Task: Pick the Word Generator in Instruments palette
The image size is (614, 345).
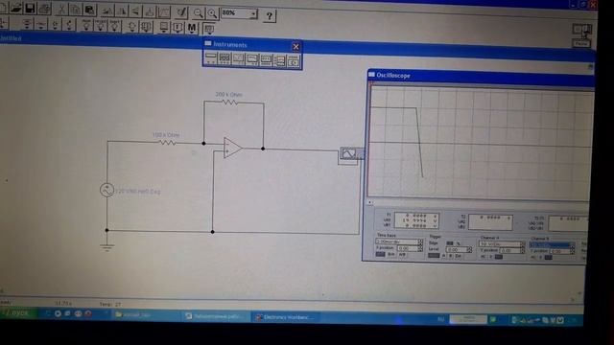Action: [x=267, y=59]
